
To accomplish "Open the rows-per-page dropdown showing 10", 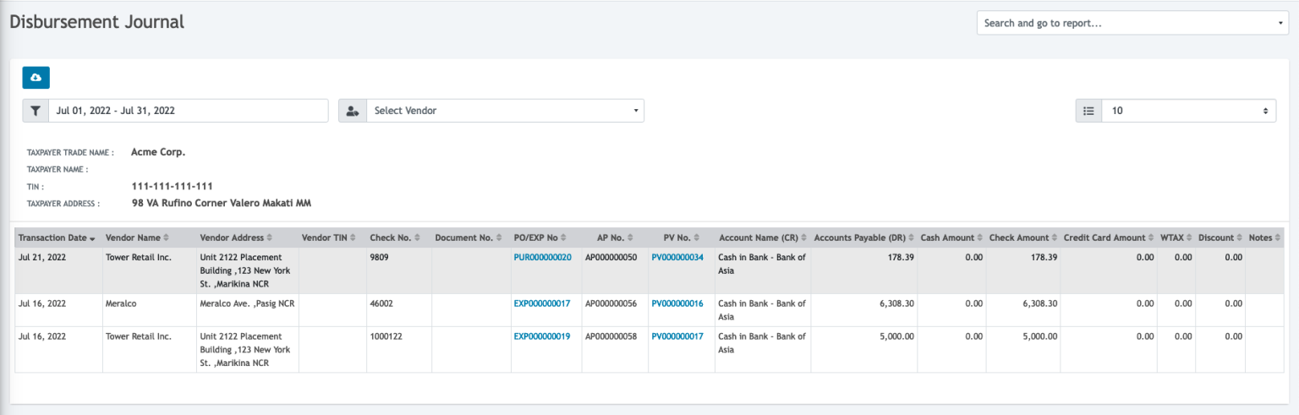I will point(1188,111).
